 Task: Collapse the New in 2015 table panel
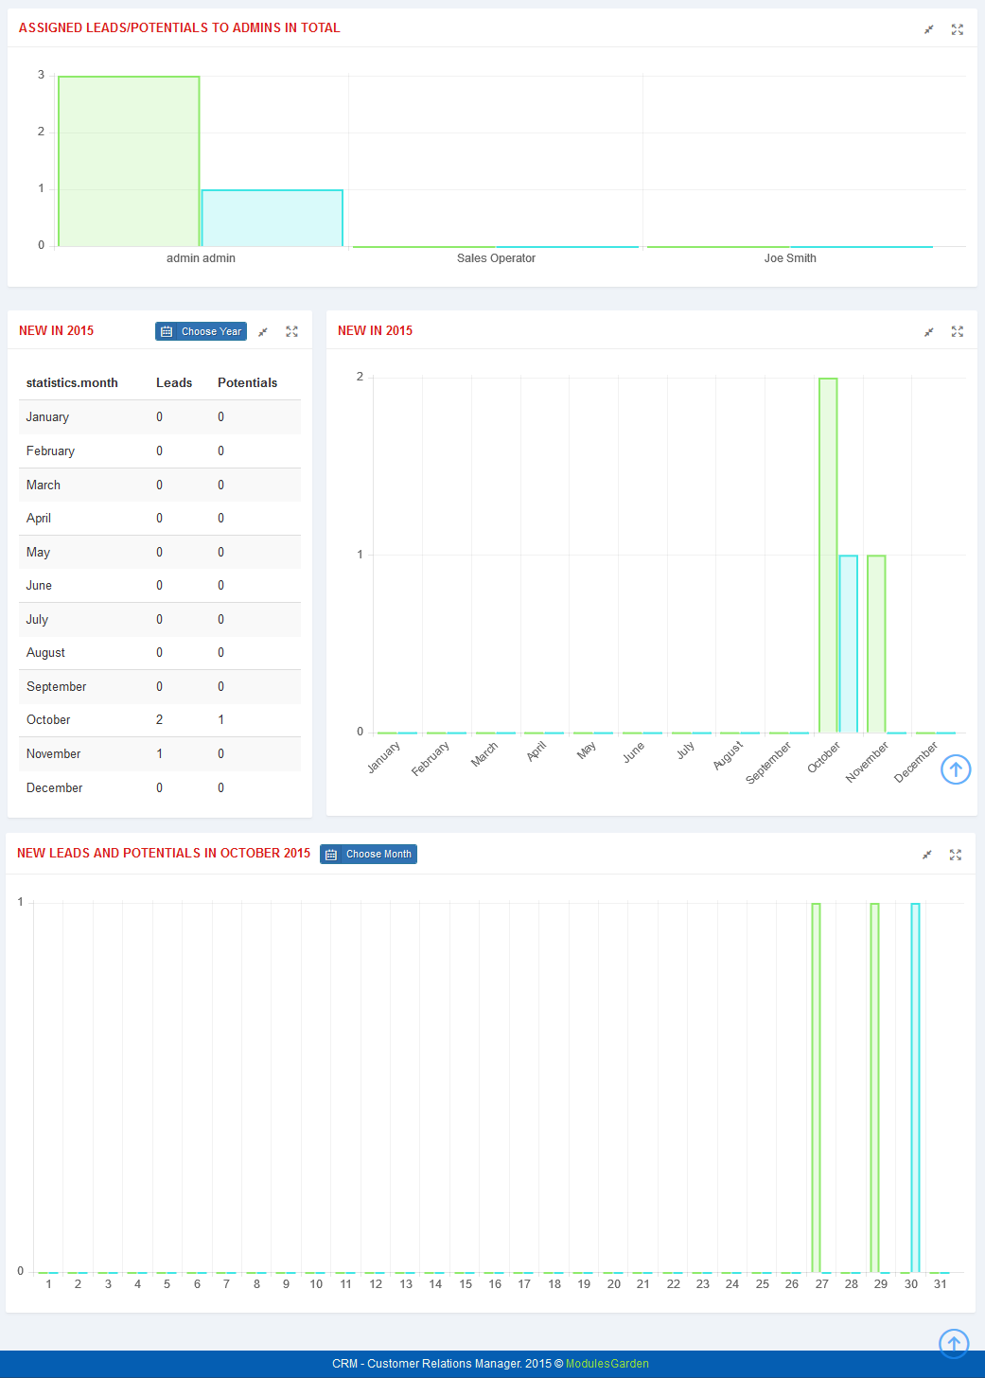[x=263, y=331]
